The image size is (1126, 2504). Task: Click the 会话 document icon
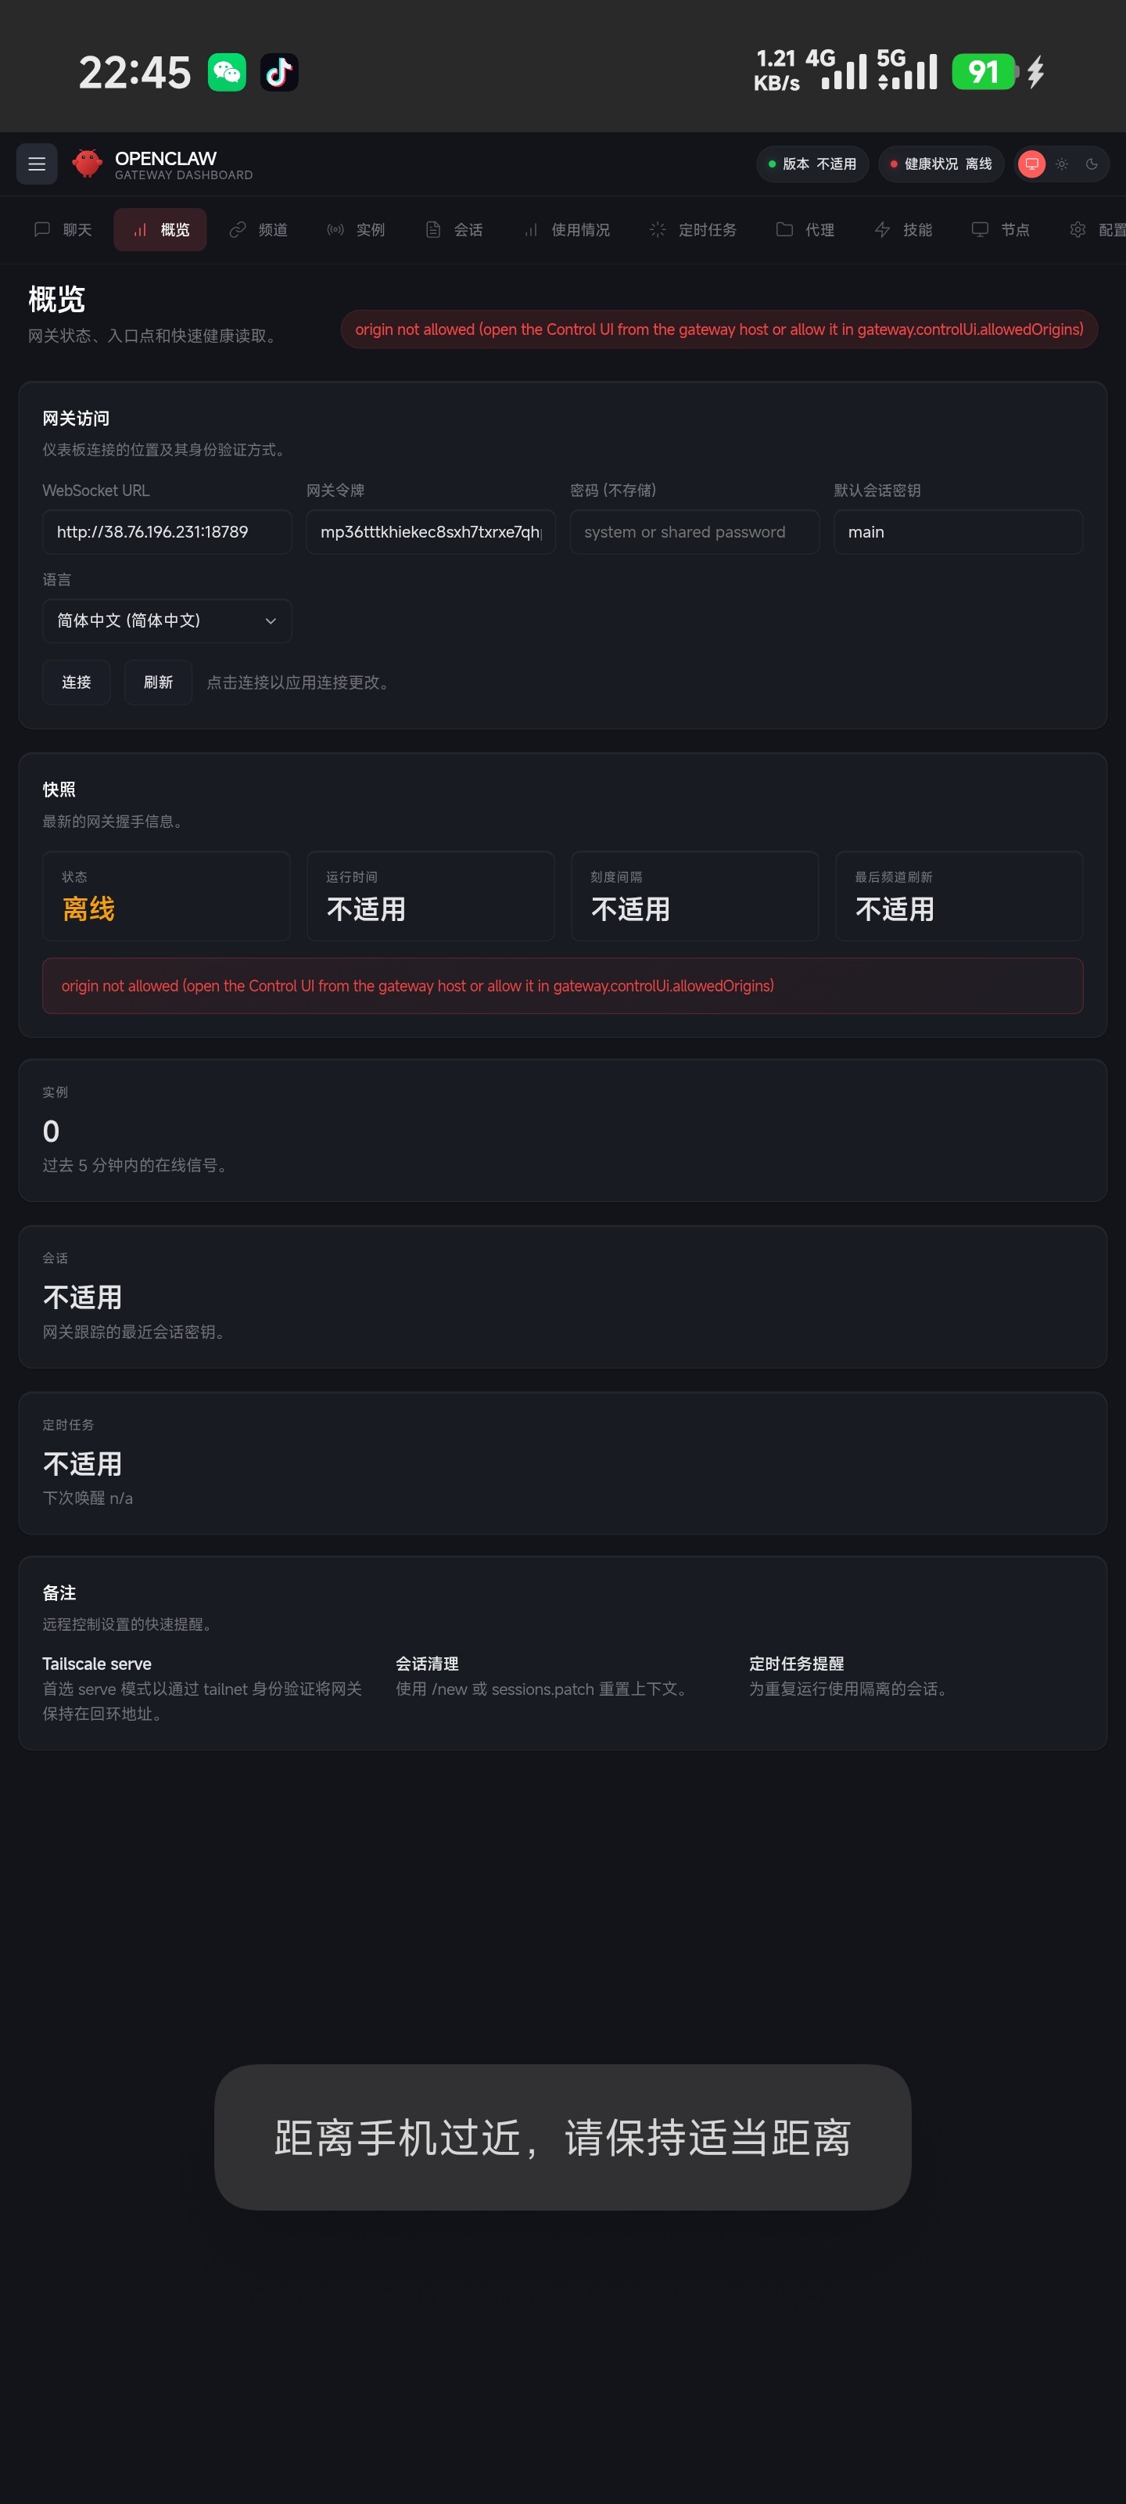[433, 230]
